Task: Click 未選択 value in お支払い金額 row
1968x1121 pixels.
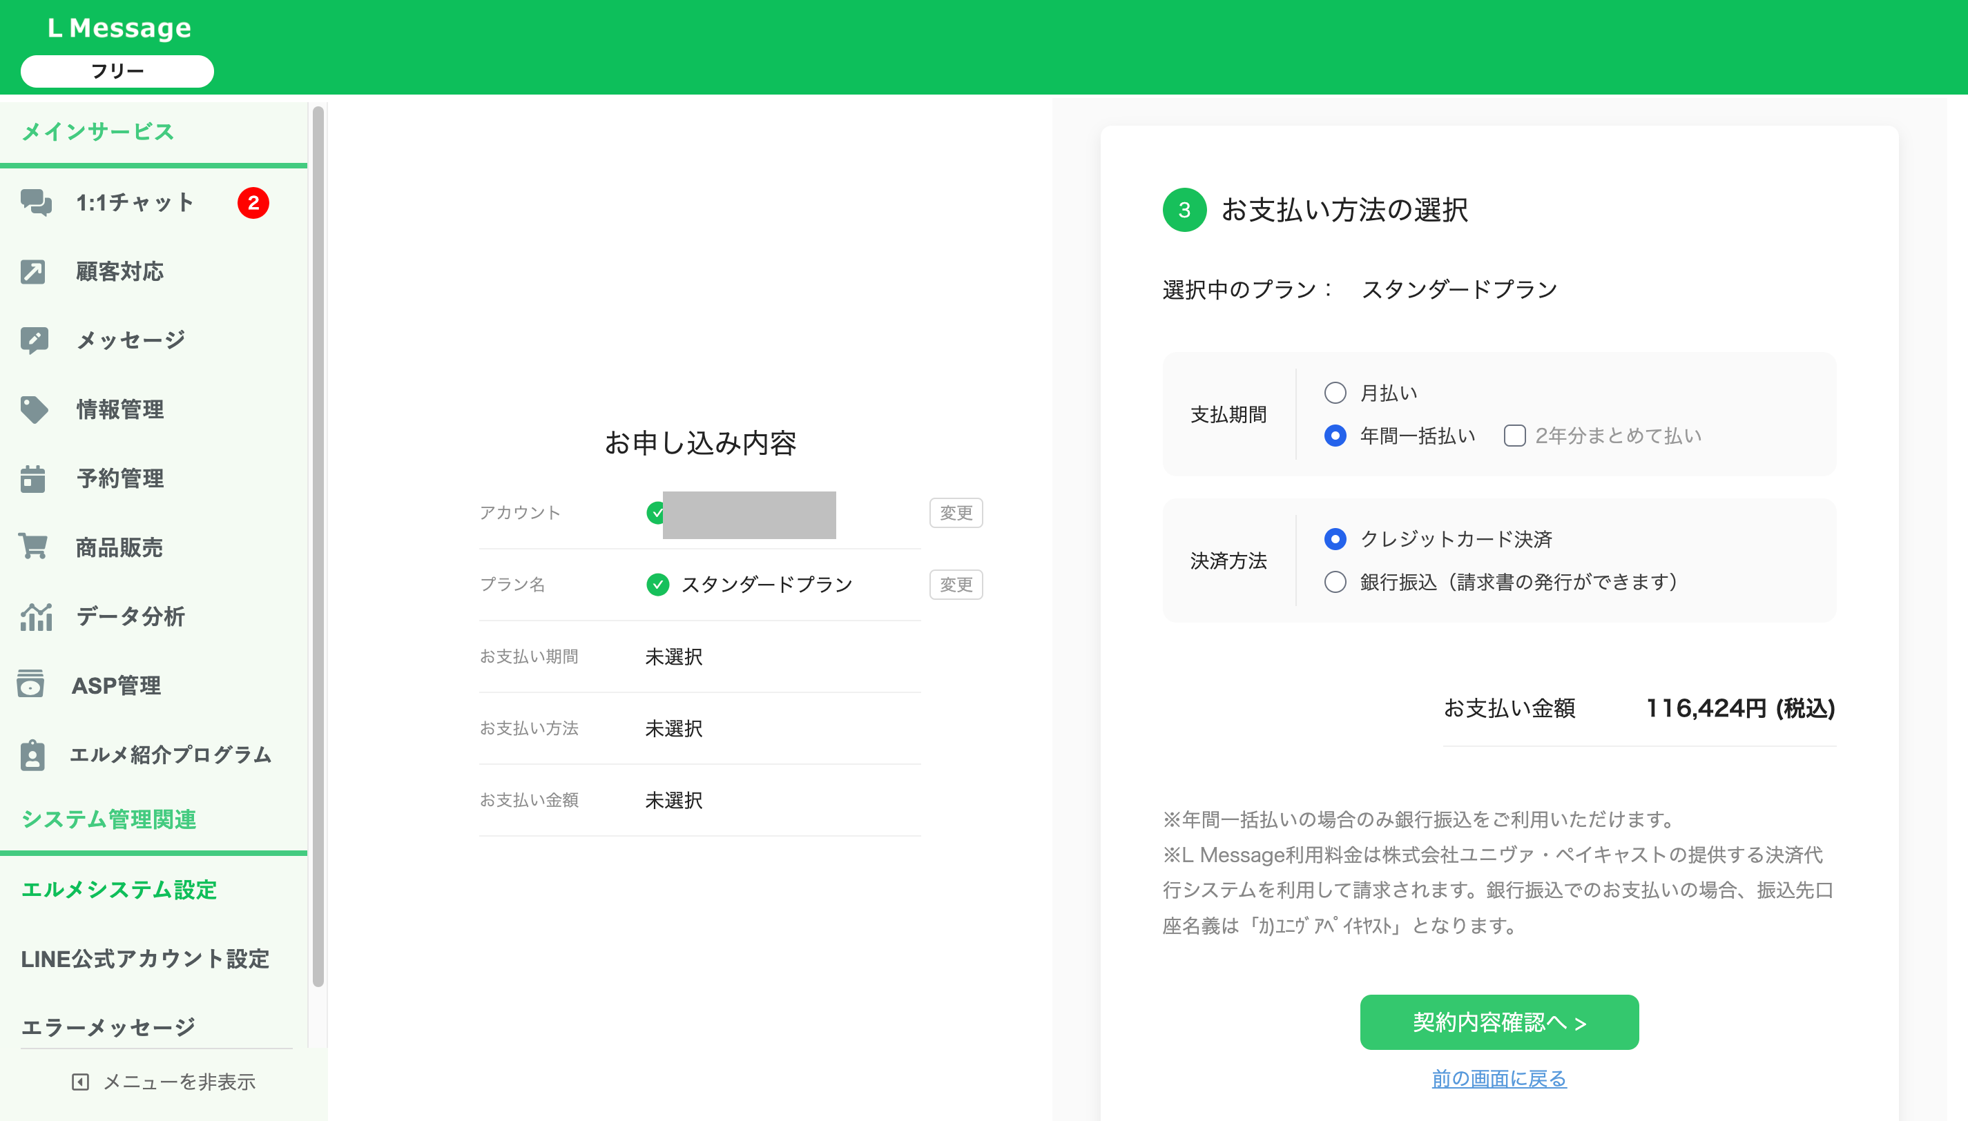Action: click(674, 800)
